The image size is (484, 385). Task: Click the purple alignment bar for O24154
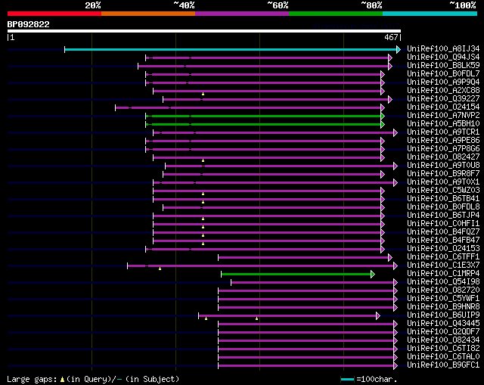tap(249, 107)
